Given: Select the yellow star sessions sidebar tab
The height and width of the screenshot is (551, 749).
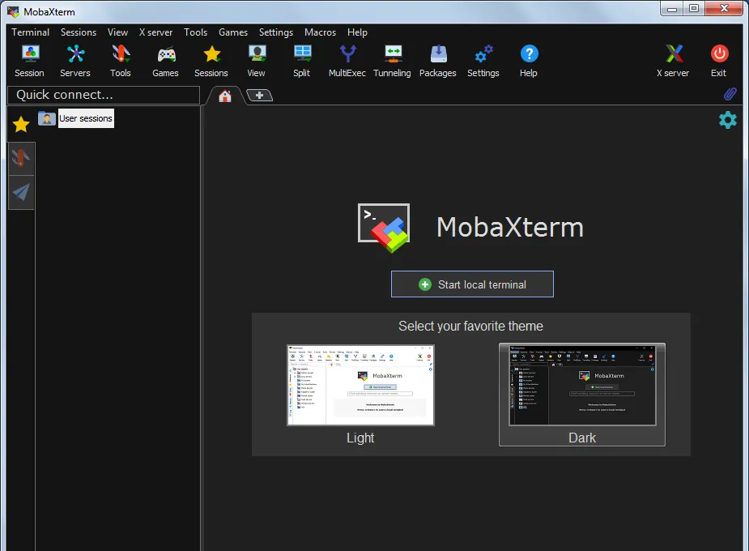Looking at the screenshot, I should click(21, 124).
